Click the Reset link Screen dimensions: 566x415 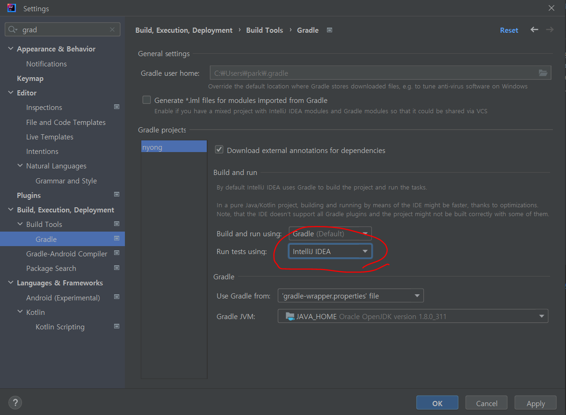[x=509, y=30]
